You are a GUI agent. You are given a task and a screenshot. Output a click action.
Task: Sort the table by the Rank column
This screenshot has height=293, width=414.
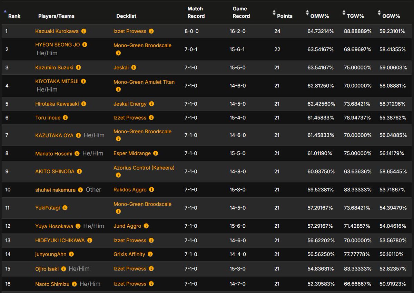tap(14, 16)
